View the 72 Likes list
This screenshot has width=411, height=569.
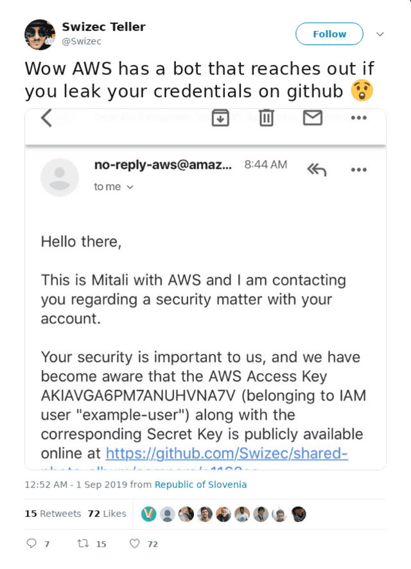coord(107,514)
